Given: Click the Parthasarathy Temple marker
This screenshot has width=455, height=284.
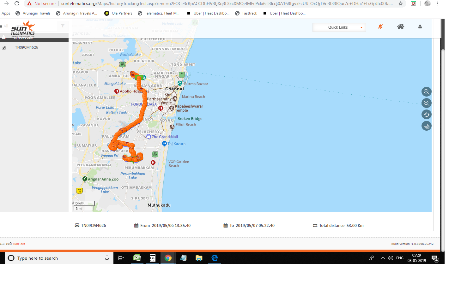Looking at the screenshot, I should point(175,99).
